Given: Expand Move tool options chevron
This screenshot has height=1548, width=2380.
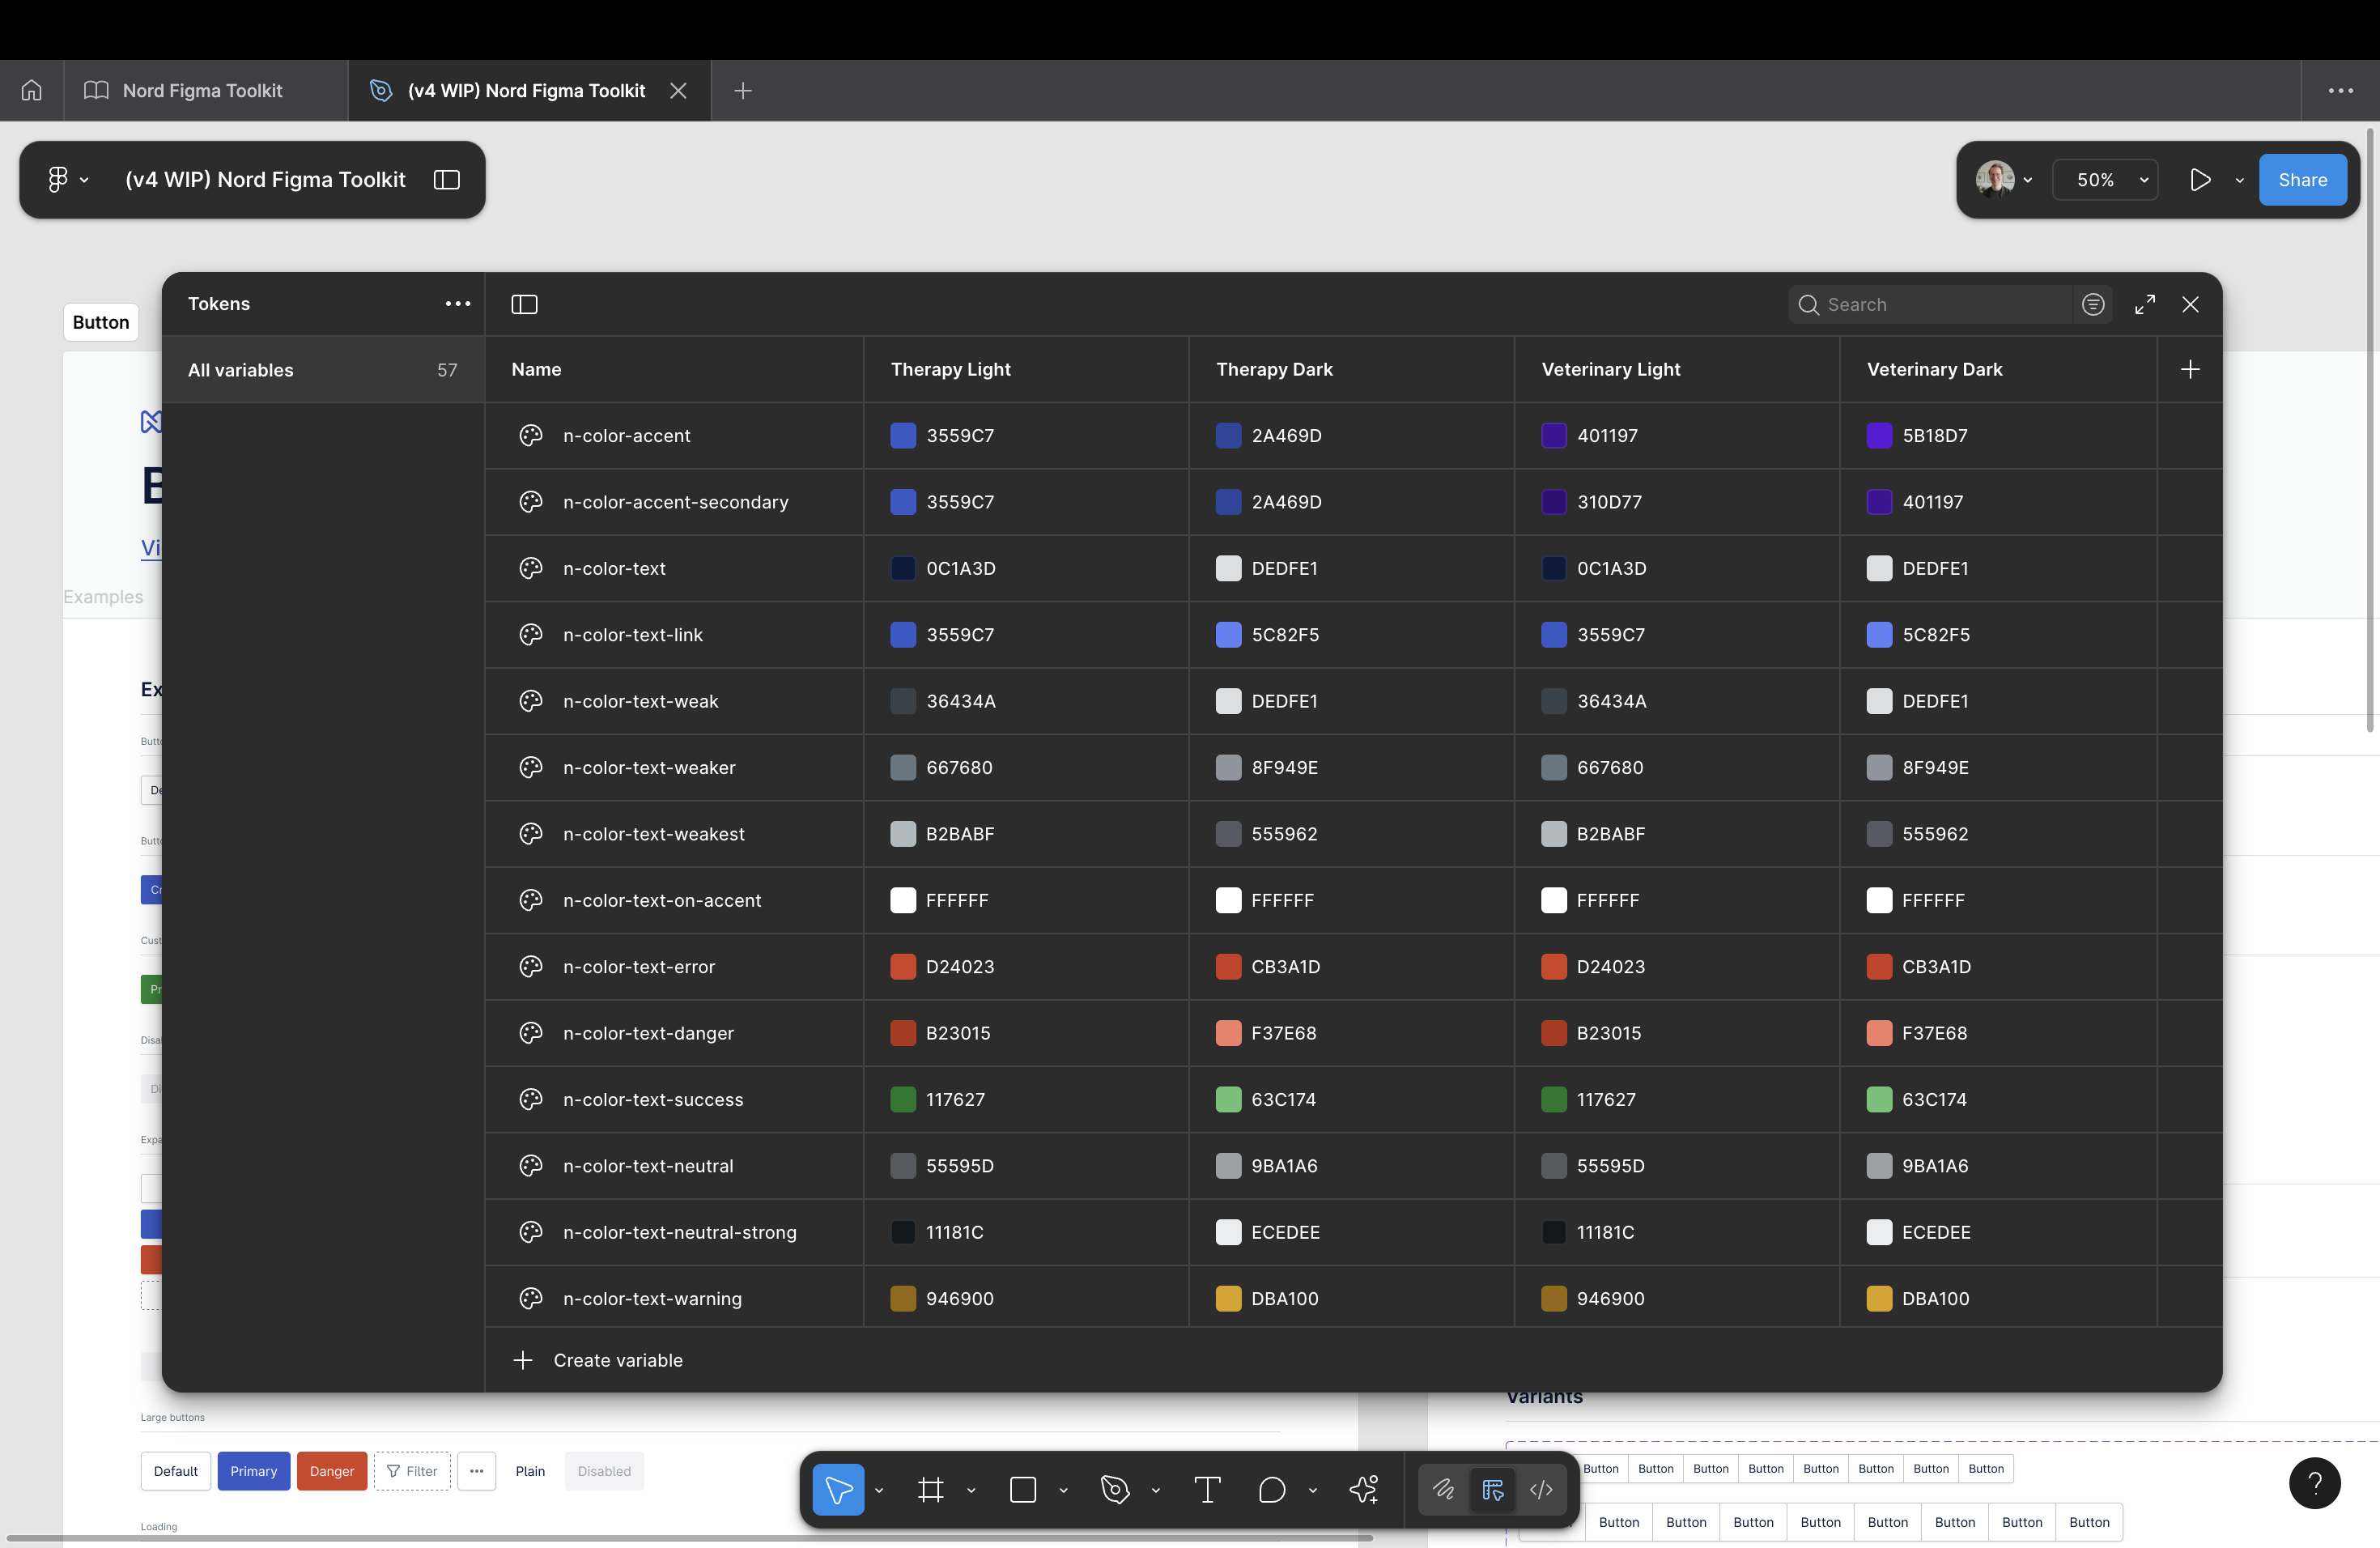Looking at the screenshot, I should [879, 1490].
